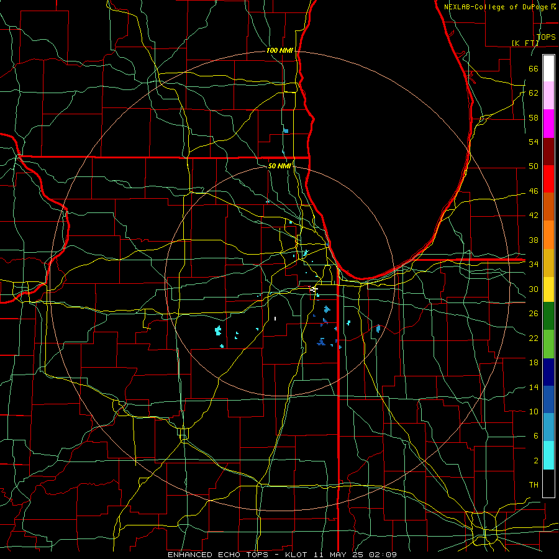Pick the light orange legend swatch

coord(548,235)
